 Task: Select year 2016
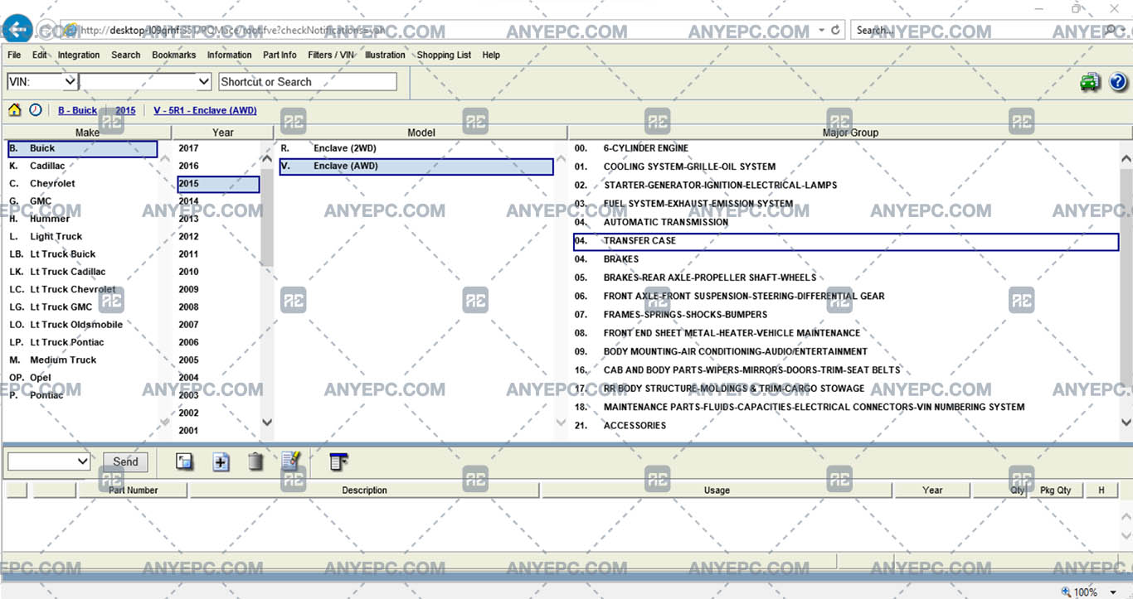click(x=188, y=166)
